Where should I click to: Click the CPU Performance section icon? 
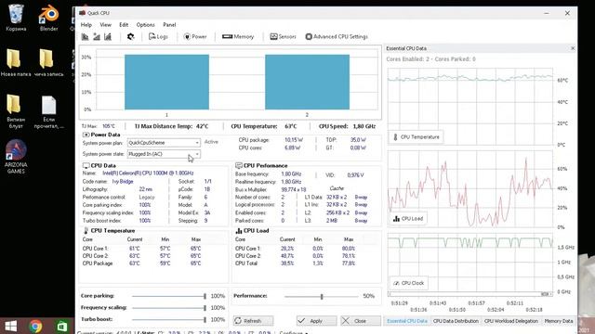point(239,166)
